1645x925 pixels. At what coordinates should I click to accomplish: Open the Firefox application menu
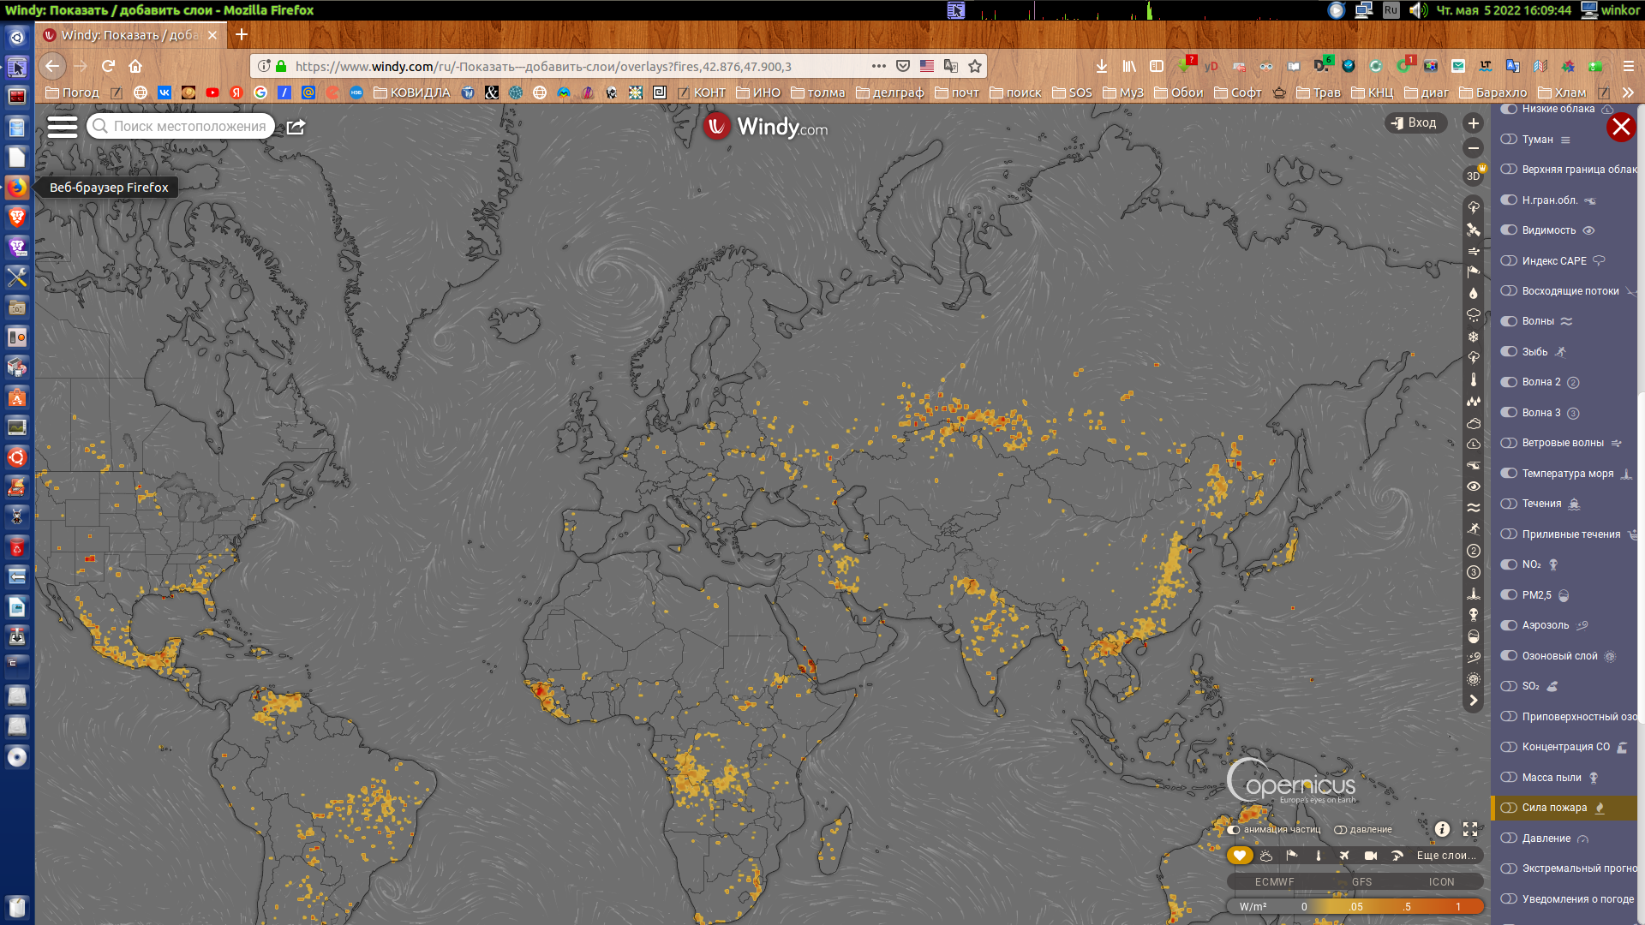pyautogui.click(x=1629, y=66)
